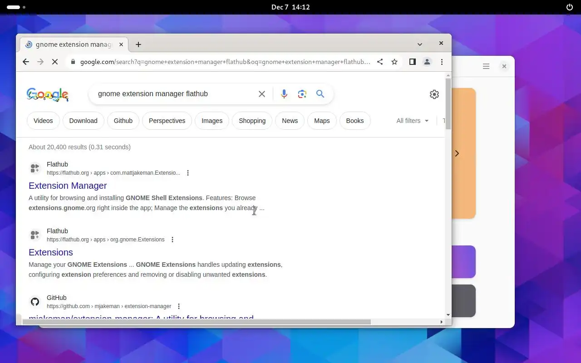Click the horizontal scrollbar right arrow

[x=442, y=322]
